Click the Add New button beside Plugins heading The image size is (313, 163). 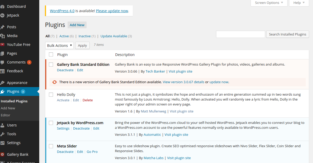tap(77, 25)
